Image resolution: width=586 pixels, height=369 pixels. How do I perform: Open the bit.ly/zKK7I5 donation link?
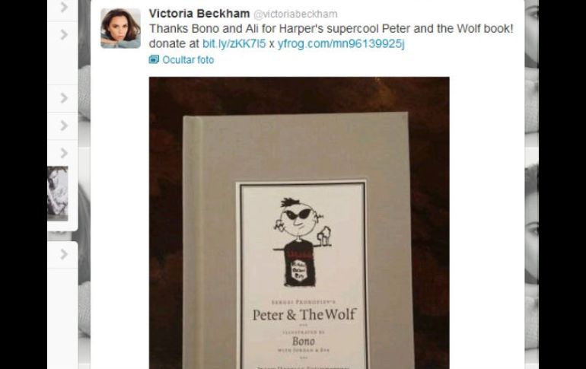click(234, 43)
